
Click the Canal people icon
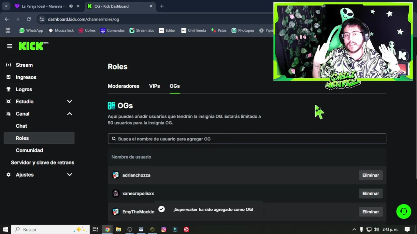coord(8,114)
